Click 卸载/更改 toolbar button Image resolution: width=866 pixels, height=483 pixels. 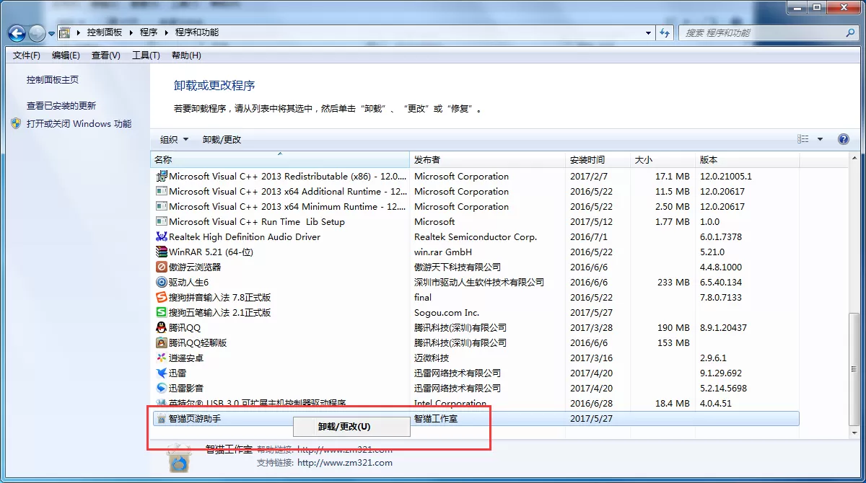click(222, 139)
